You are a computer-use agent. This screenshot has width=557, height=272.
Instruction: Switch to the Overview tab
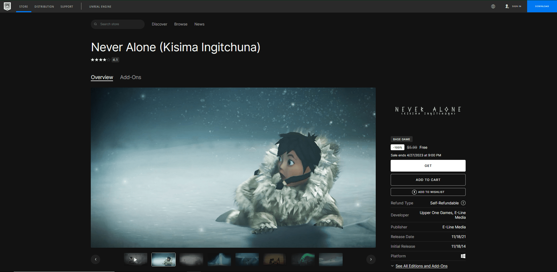coord(102,77)
